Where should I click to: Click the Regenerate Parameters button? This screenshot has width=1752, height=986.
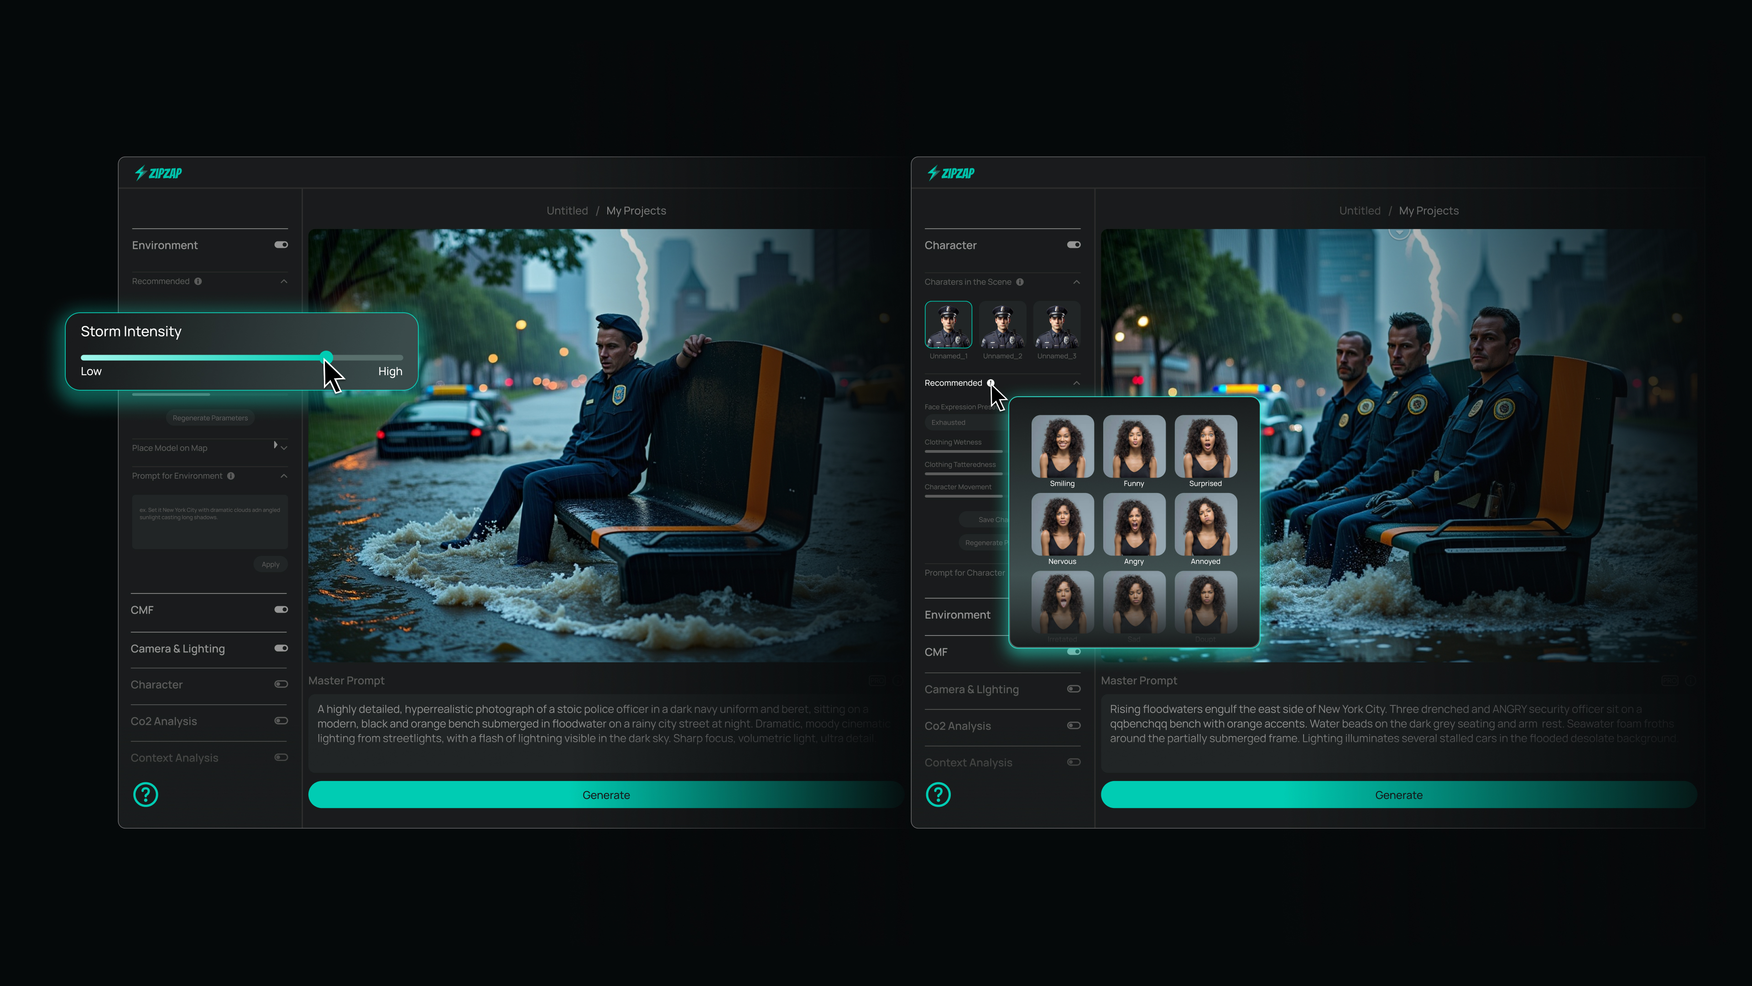(x=210, y=418)
